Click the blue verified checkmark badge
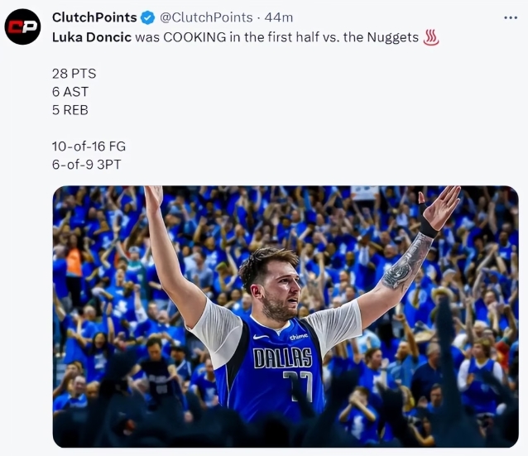The width and height of the screenshot is (528, 456). coord(147,17)
